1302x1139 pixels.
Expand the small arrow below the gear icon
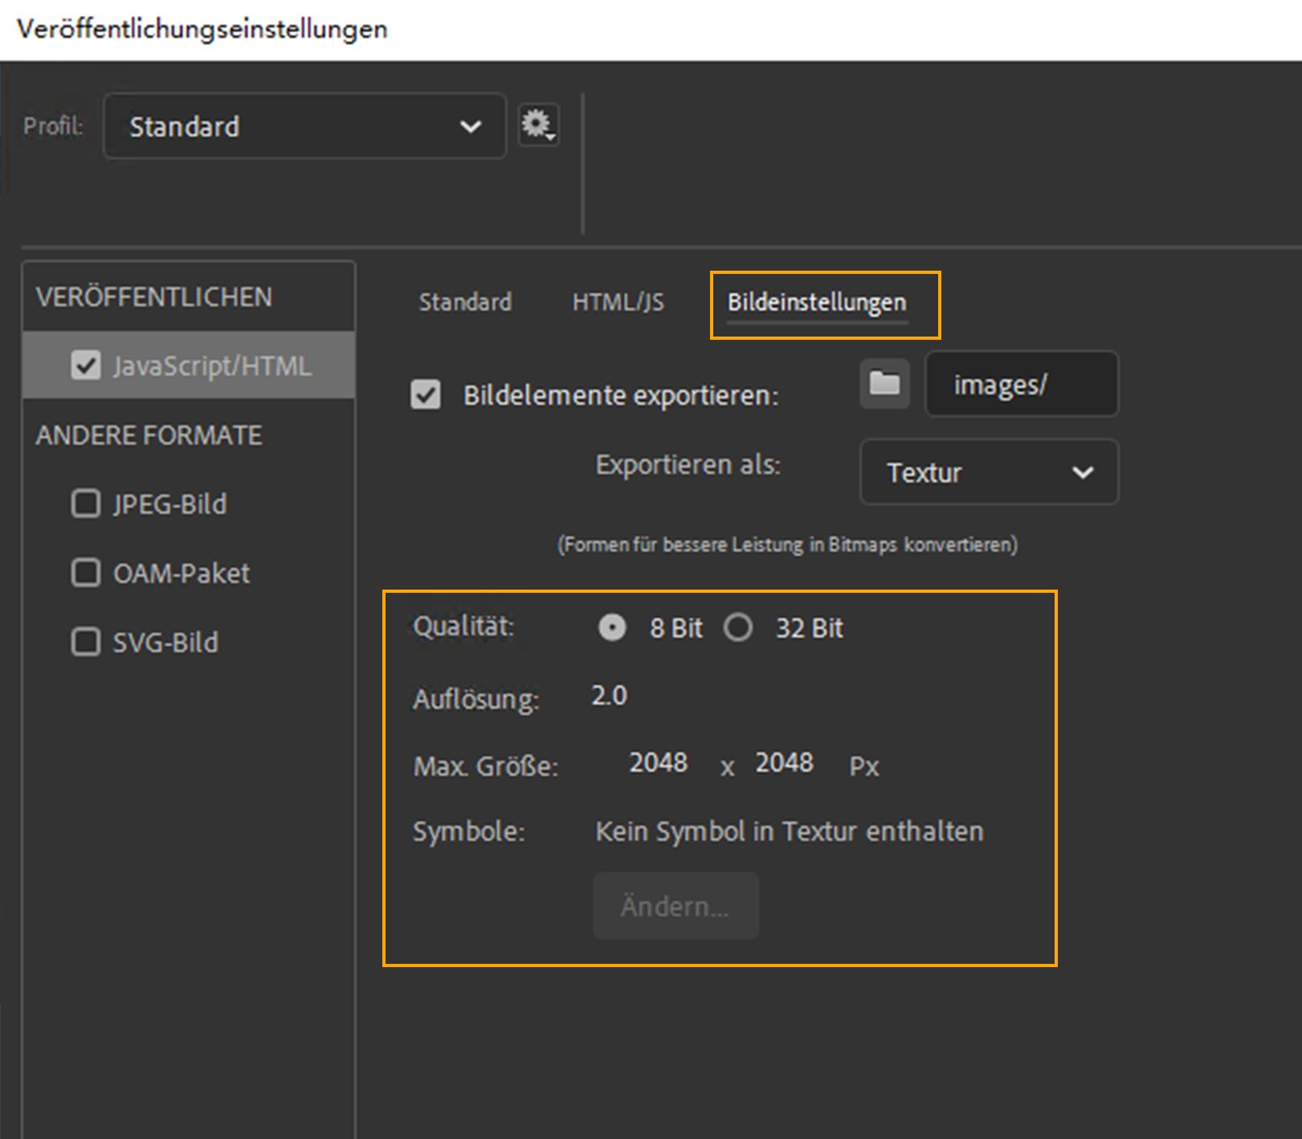549,137
